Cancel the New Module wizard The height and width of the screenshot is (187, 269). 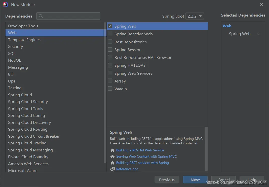click(223, 180)
